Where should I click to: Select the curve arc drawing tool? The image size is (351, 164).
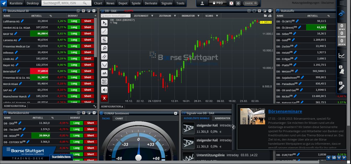click(104, 65)
